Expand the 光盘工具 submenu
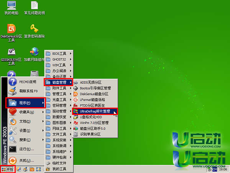The width and height of the screenshot is (230, 173). tap(59, 100)
